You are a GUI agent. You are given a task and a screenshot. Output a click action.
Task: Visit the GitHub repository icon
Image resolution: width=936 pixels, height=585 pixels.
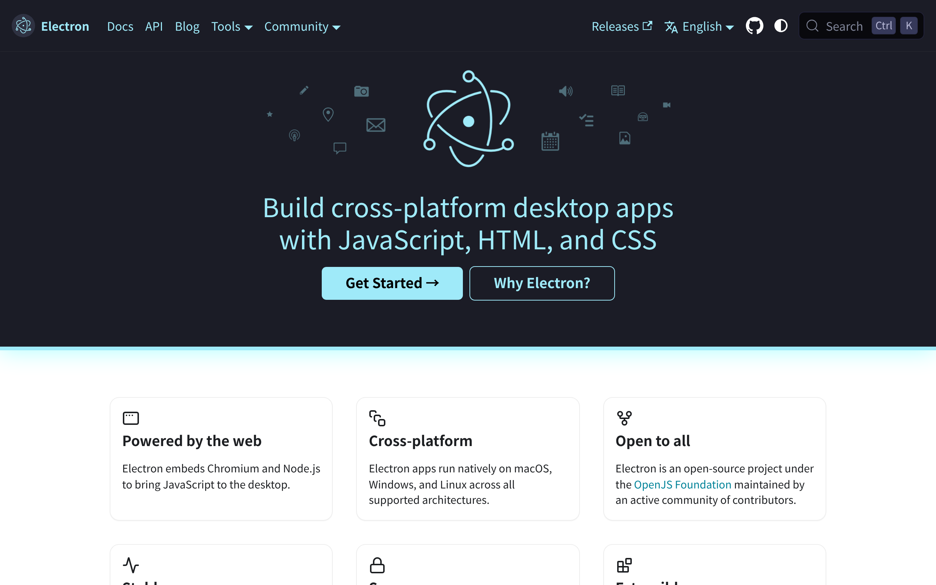coord(754,26)
